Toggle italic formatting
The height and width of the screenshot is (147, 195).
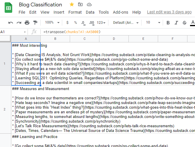click(176, 23)
